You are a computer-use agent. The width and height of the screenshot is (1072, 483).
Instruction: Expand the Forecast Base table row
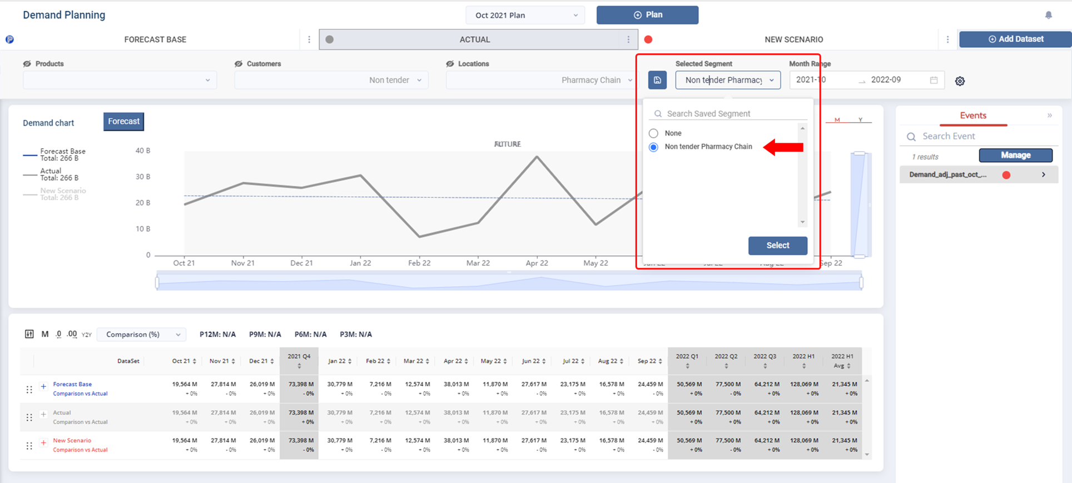tap(43, 386)
